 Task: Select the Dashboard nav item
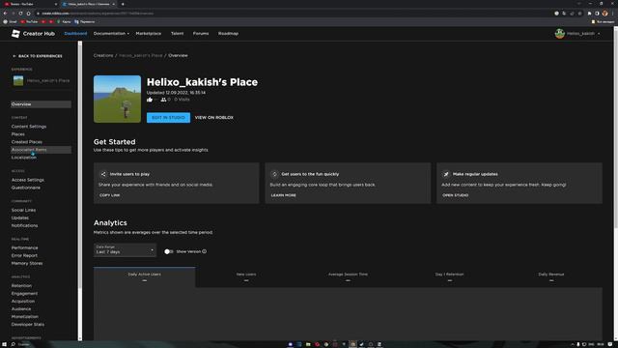point(75,34)
